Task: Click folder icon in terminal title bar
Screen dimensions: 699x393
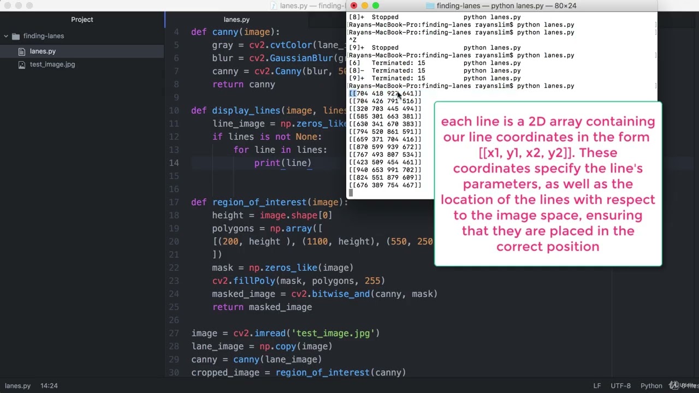Action: tap(430, 5)
